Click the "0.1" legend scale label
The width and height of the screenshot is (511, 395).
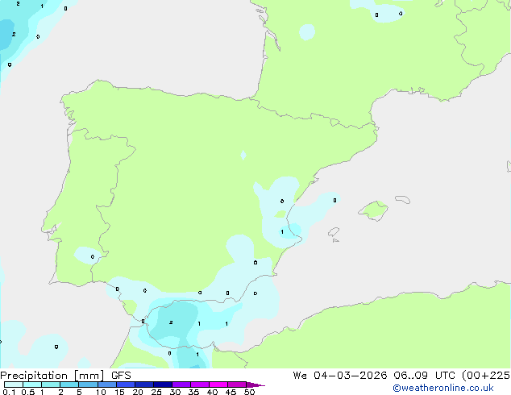[9, 392]
